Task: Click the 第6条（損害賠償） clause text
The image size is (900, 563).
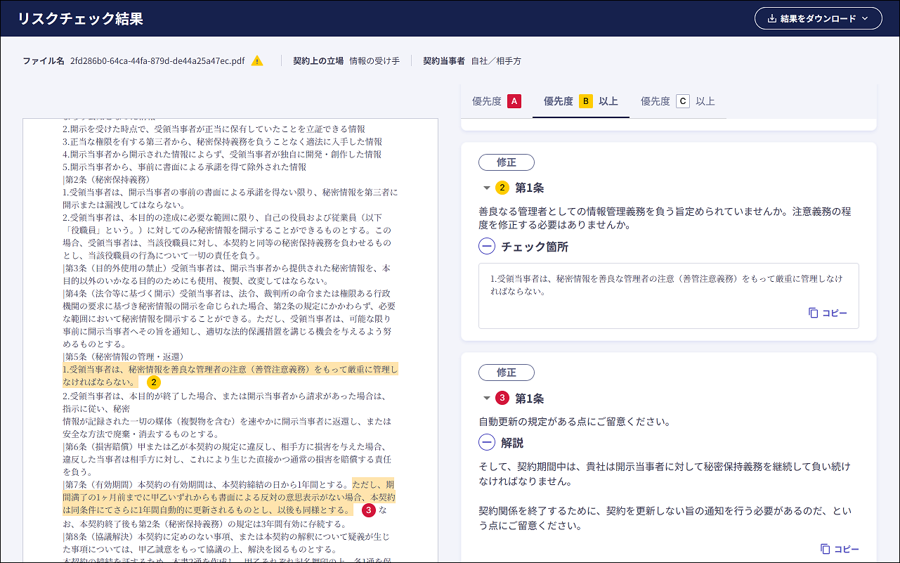Action: pyautogui.click(x=226, y=458)
